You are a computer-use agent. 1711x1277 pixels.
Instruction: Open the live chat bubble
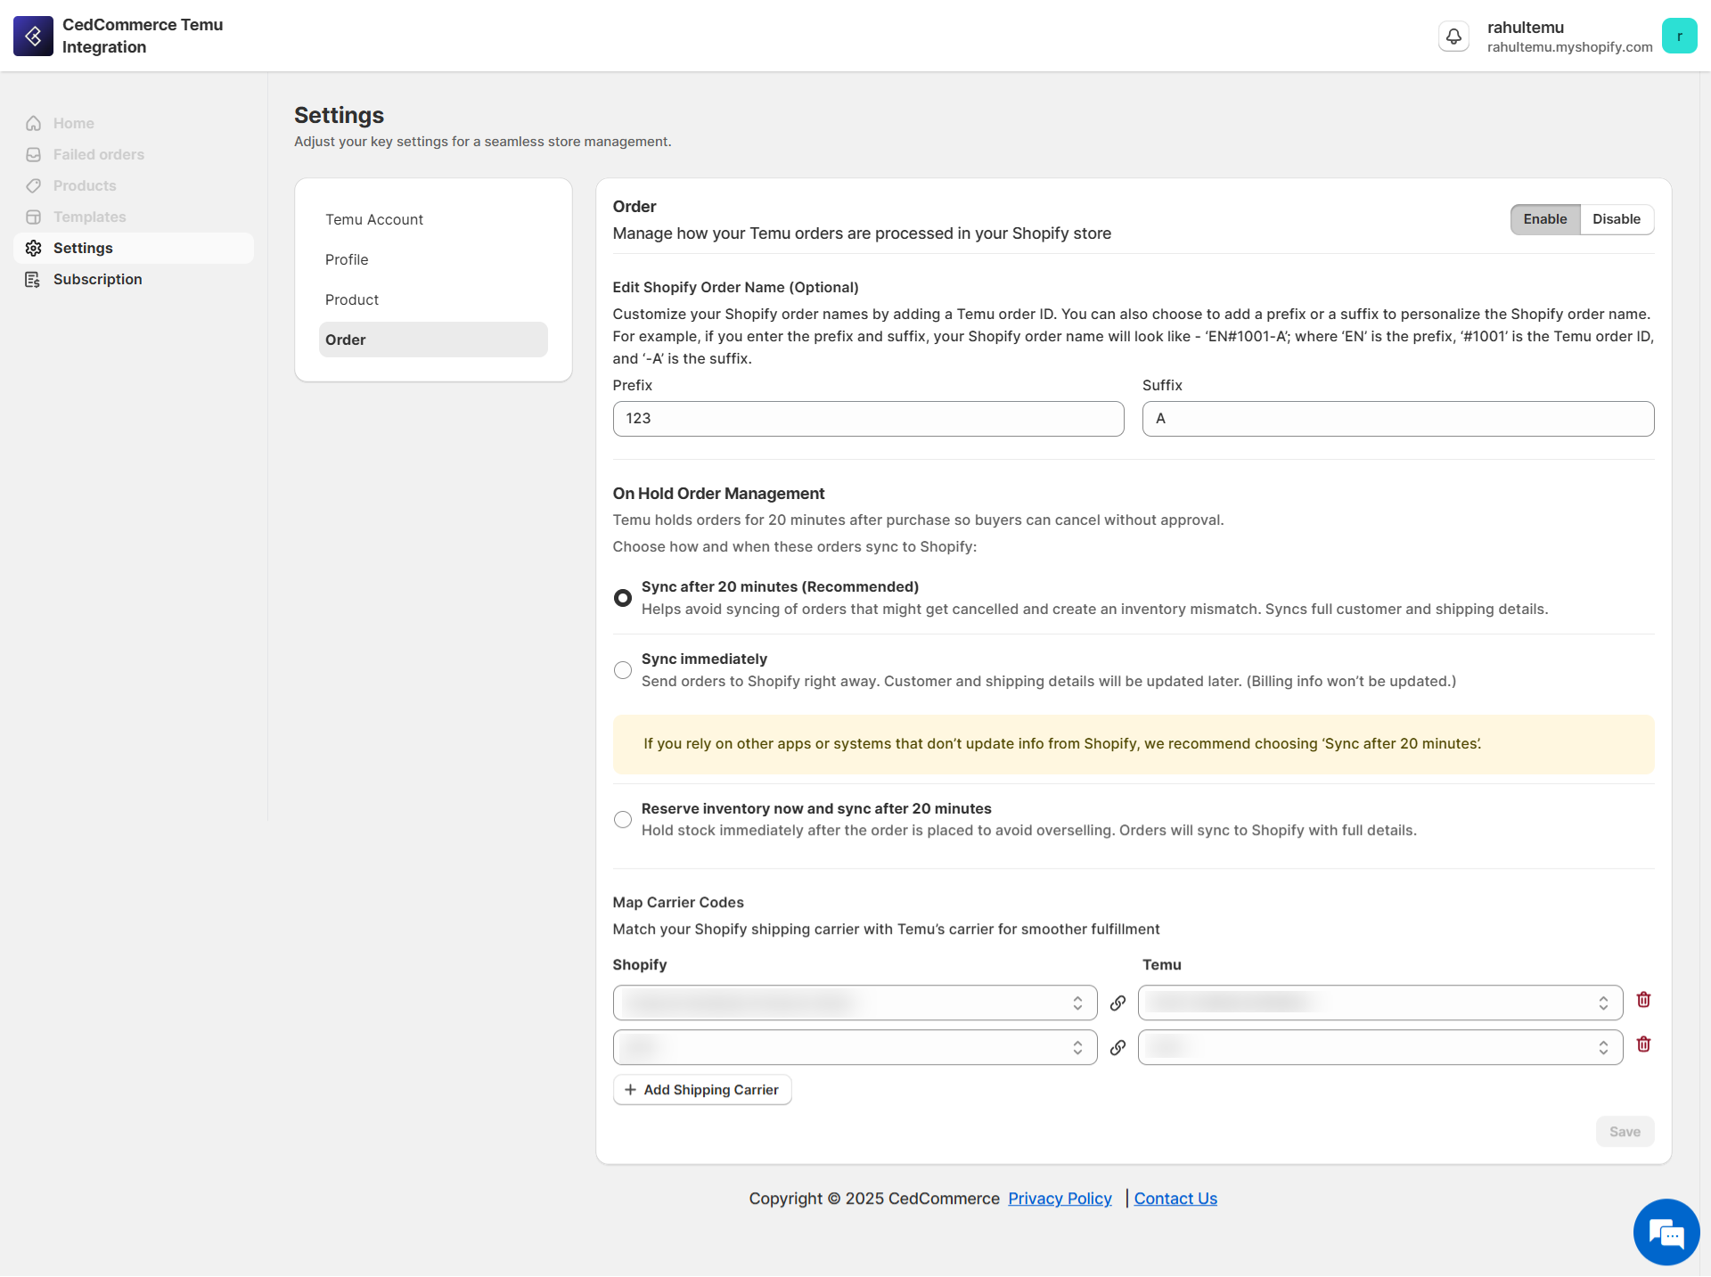point(1666,1232)
